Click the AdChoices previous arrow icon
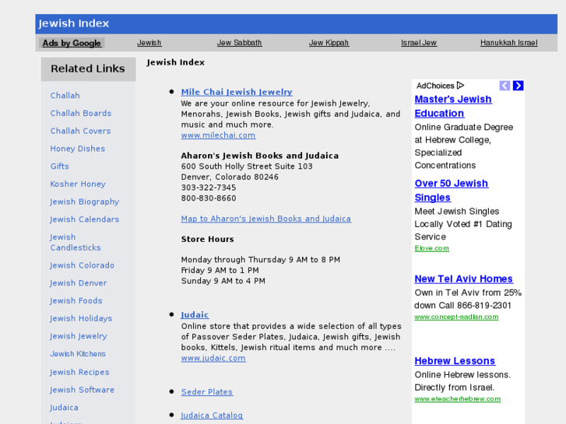The height and width of the screenshot is (424, 566). pos(504,86)
